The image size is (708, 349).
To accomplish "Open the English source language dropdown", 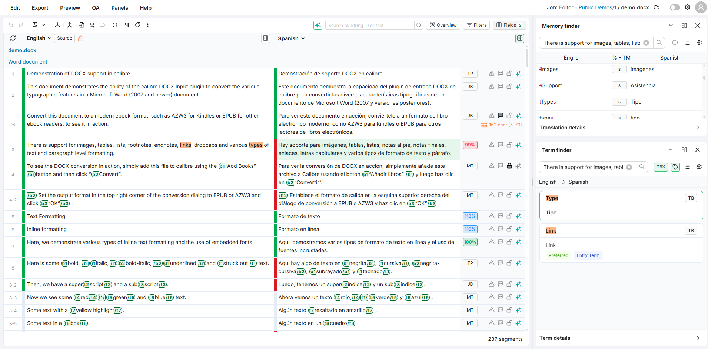I will coord(39,38).
